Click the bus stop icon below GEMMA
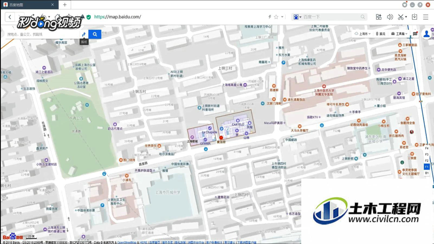This screenshot has height=244, width=434. (x=206, y=149)
